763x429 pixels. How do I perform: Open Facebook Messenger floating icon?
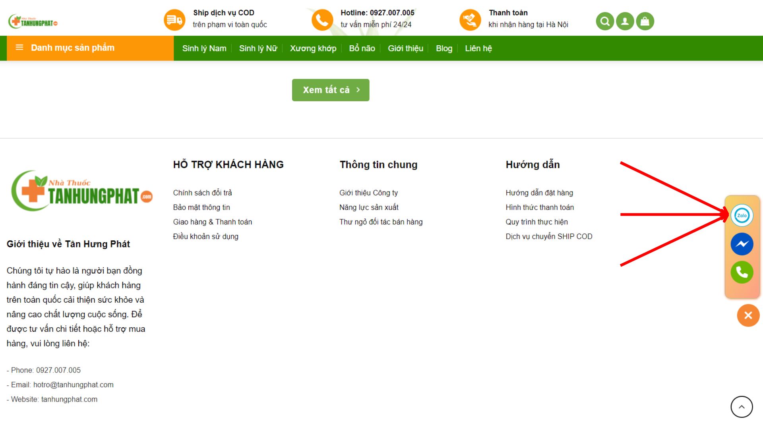point(742,244)
